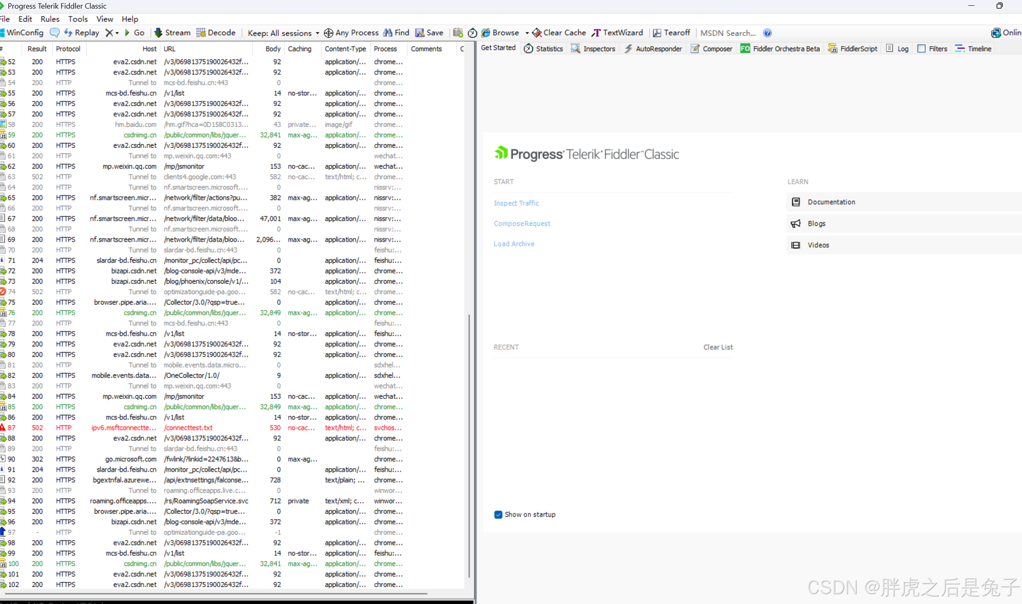Click the Inspect Traffic link
The image size is (1022, 604).
point(516,203)
